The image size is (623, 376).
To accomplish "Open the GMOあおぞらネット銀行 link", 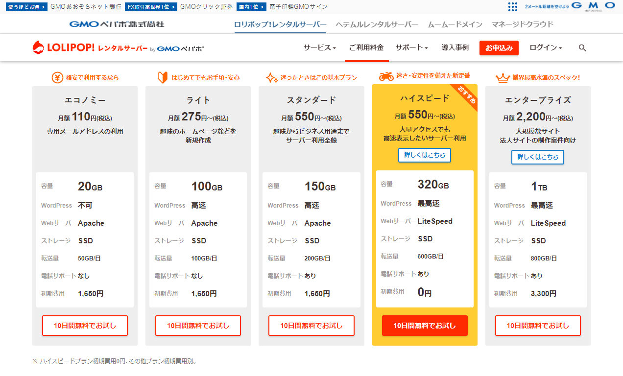I will tap(86, 7).
